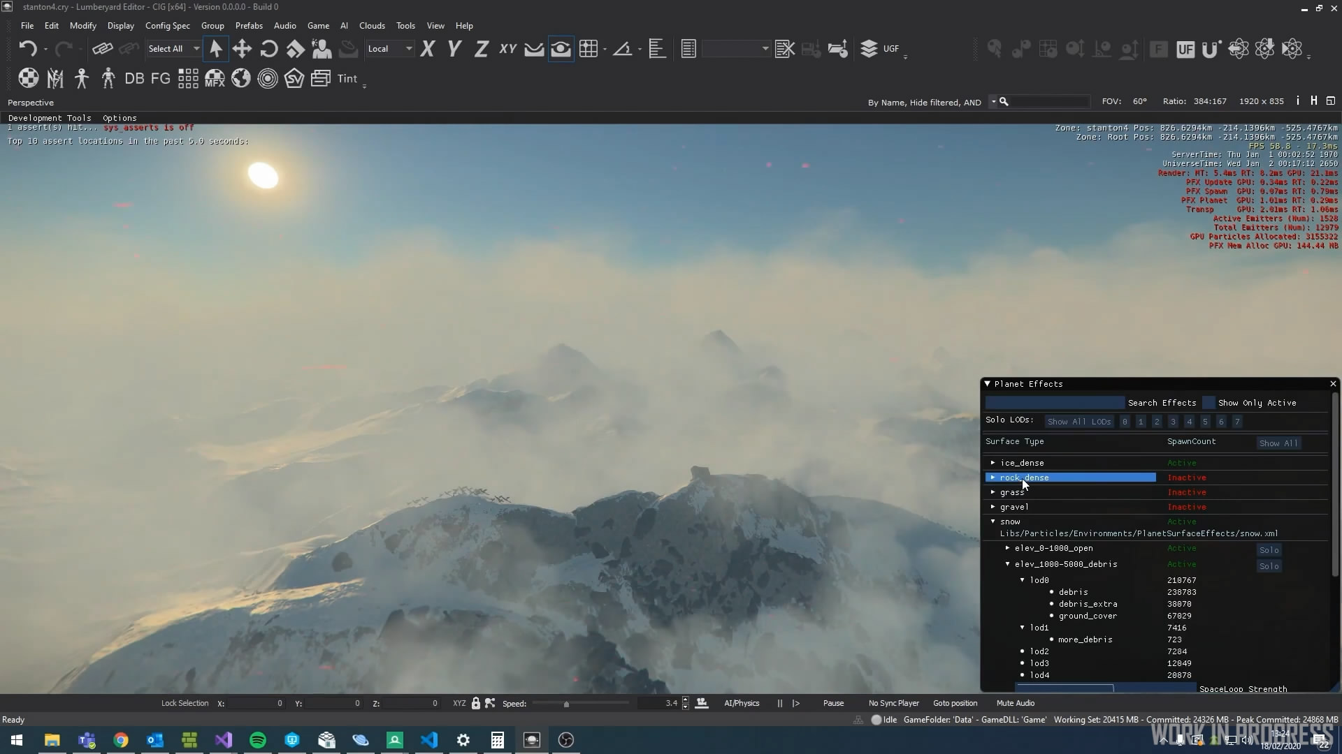This screenshot has height=754, width=1342.
Task: Click the Undo arrow icon
Action: [28, 49]
